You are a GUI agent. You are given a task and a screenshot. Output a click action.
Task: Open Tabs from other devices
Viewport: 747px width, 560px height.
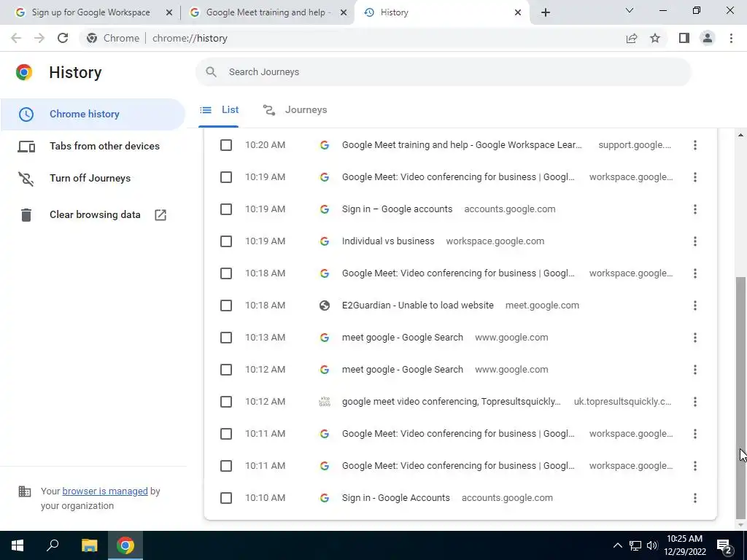pyautogui.click(x=93, y=146)
